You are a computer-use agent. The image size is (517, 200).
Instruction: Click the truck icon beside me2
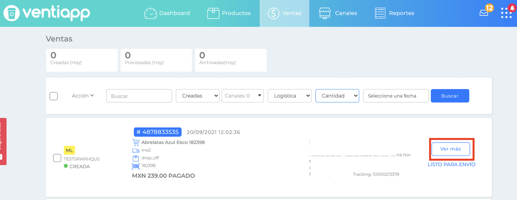click(x=136, y=150)
